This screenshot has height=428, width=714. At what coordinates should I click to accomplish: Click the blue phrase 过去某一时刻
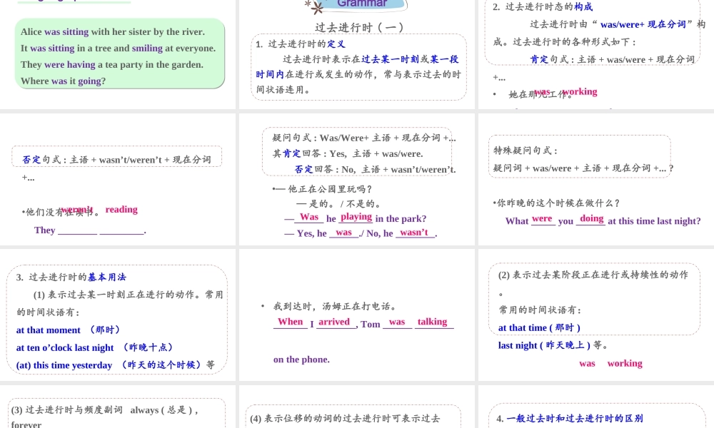click(x=391, y=59)
